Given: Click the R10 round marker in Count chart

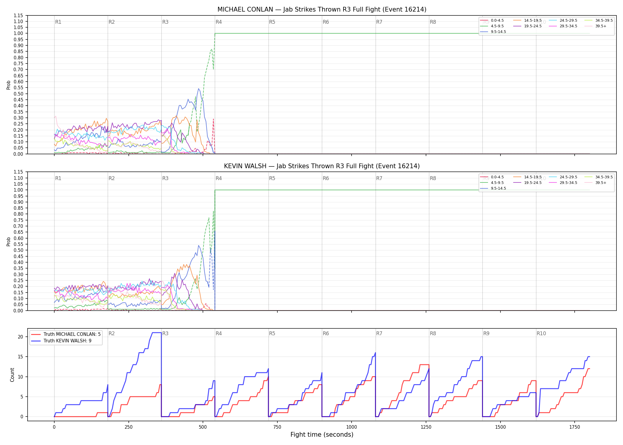Looking at the screenshot, I should (541, 333).
